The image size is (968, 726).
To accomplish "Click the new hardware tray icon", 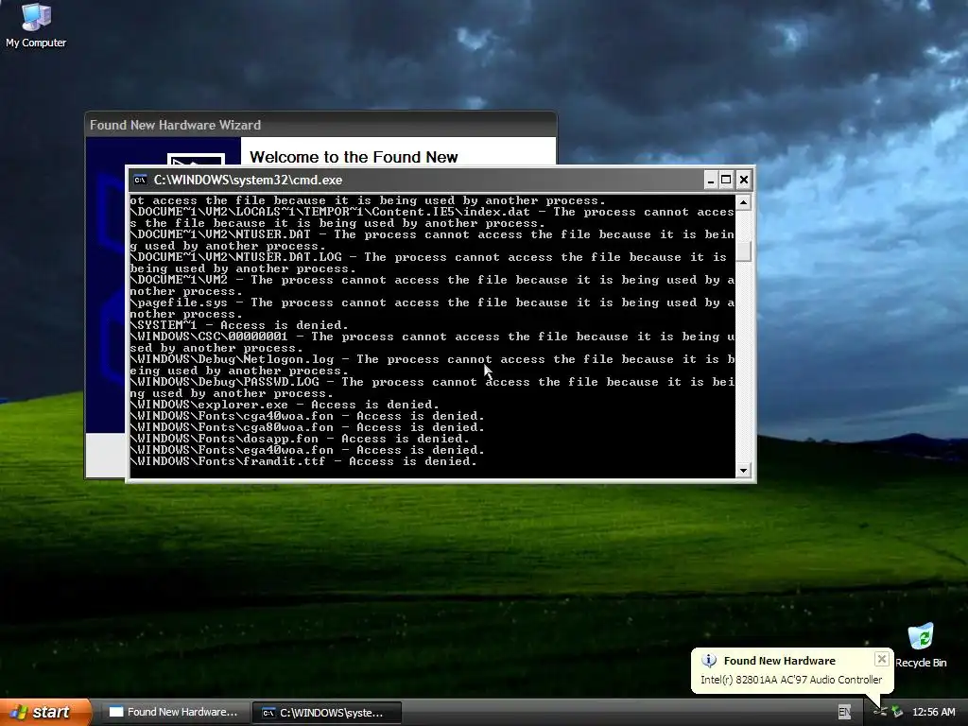I will [880, 712].
